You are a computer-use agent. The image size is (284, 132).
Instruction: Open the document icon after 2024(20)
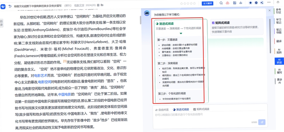tap(98, 5)
